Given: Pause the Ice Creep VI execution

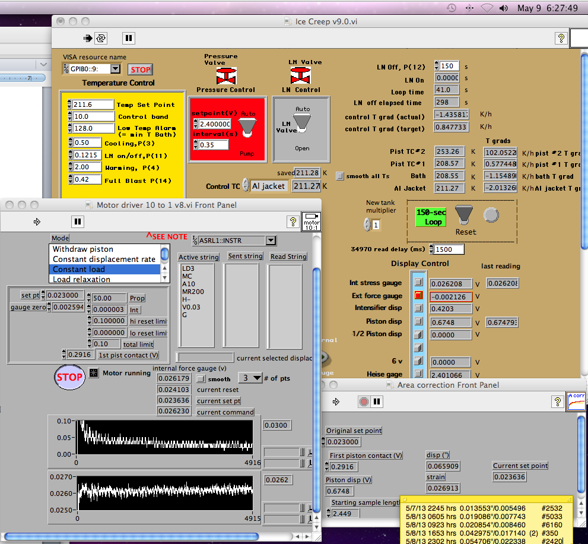Looking at the screenshot, I should click(128, 38).
